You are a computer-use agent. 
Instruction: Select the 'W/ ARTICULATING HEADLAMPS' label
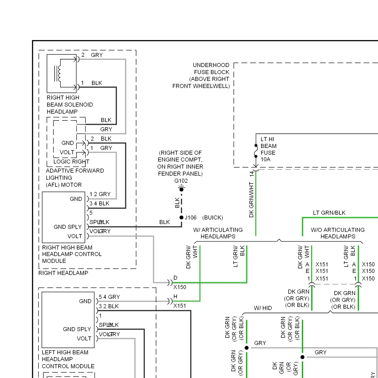pyautogui.click(x=218, y=233)
